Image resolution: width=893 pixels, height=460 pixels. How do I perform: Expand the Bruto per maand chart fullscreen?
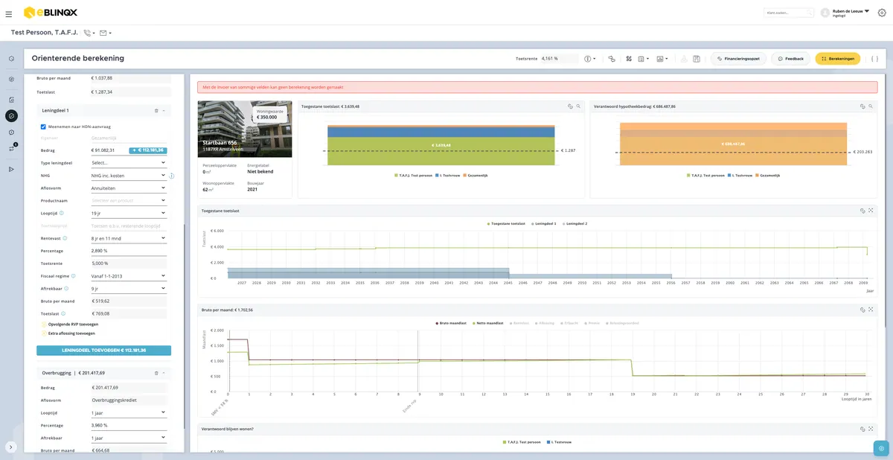pyautogui.click(x=871, y=310)
